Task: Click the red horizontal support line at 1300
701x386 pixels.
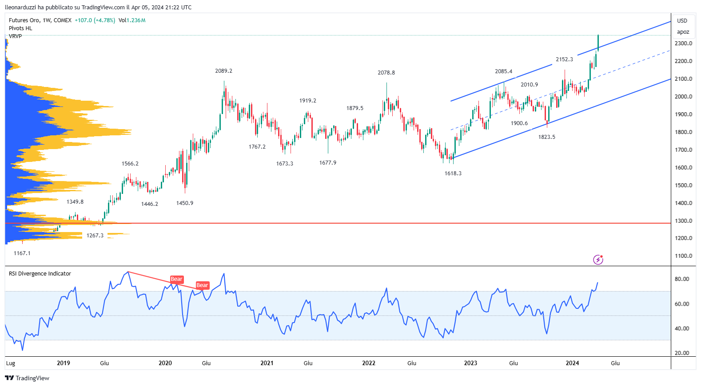Action: (x=338, y=223)
